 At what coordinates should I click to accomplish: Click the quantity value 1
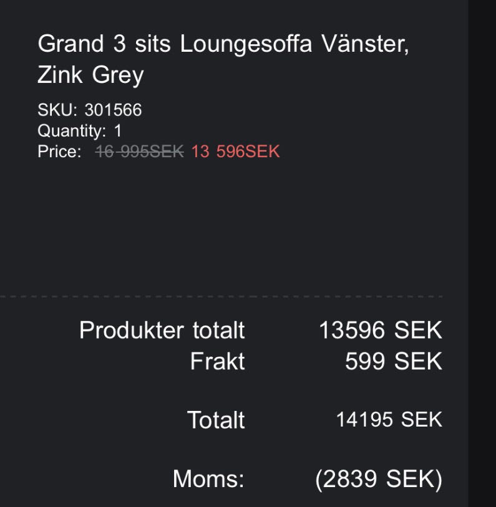point(118,131)
